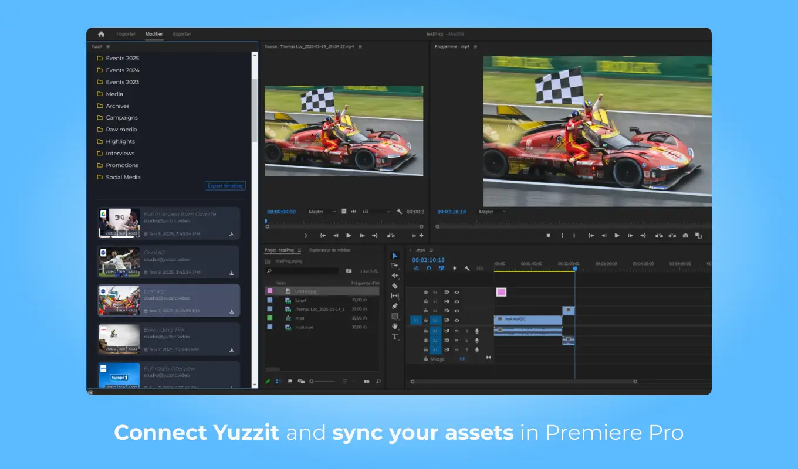This screenshot has width=798, height=469.
Task: Add a marker in the timeline header
Action: point(454,268)
